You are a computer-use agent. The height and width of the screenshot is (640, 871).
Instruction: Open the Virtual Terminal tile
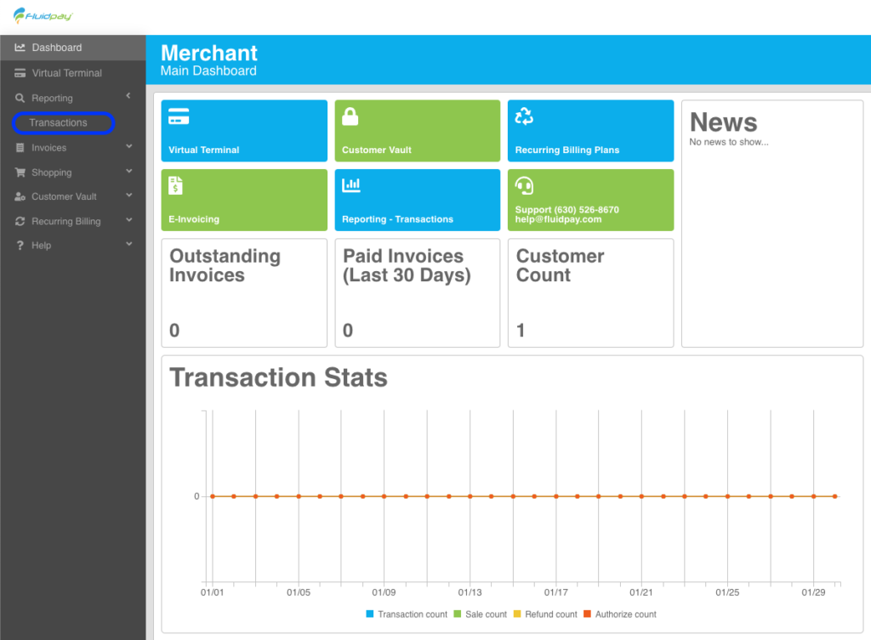click(244, 131)
